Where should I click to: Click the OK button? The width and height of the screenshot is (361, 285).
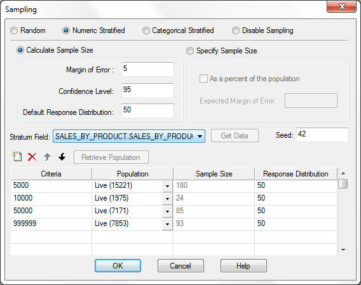[x=118, y=266]
